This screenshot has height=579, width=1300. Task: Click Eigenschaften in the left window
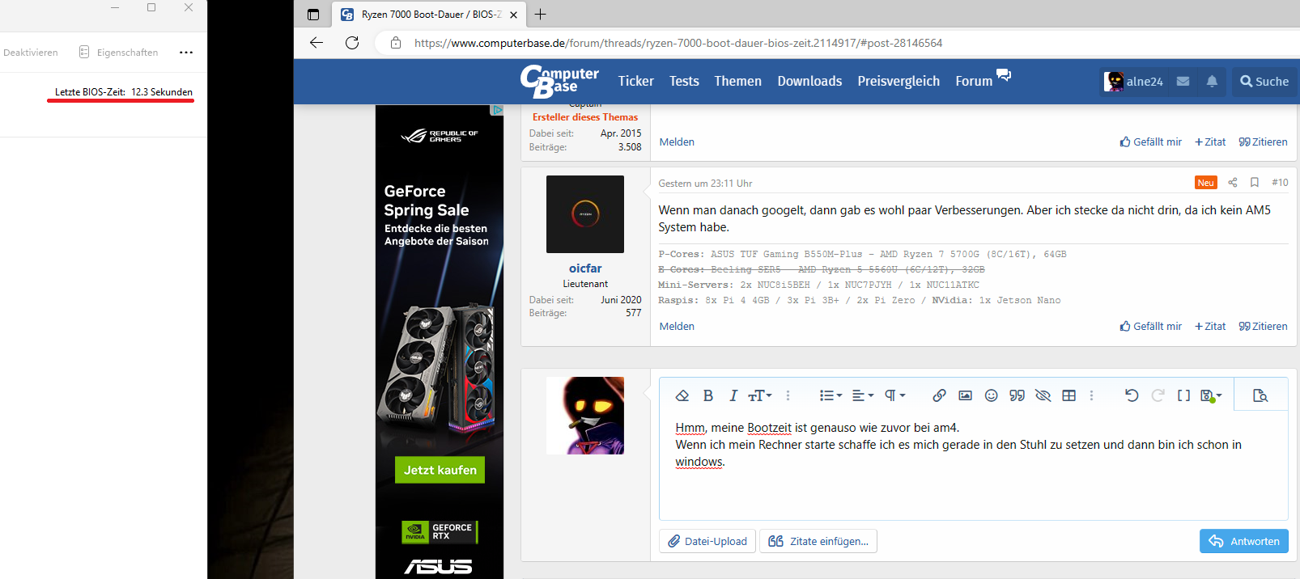pos(118,53)
